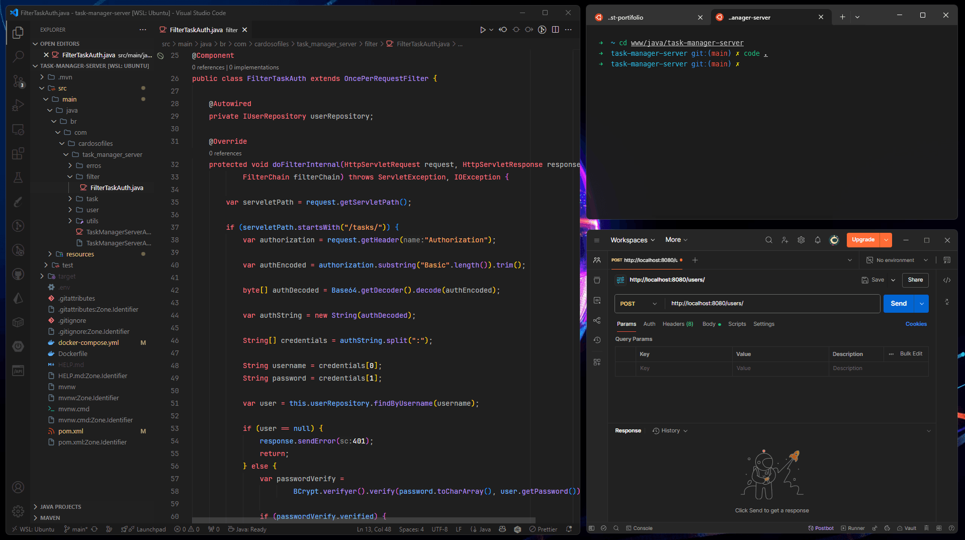Expand the resources folder in explorer
The height and width of the screenshot is (540, 965).
coord(80,254)
